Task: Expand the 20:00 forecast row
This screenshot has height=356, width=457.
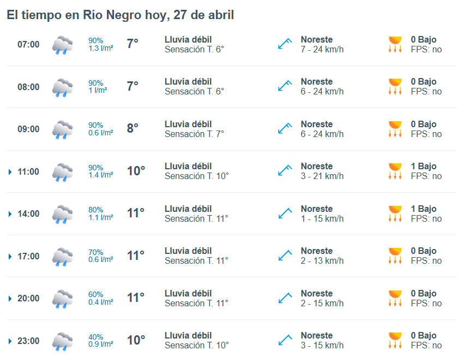Action: coord(10,299)
